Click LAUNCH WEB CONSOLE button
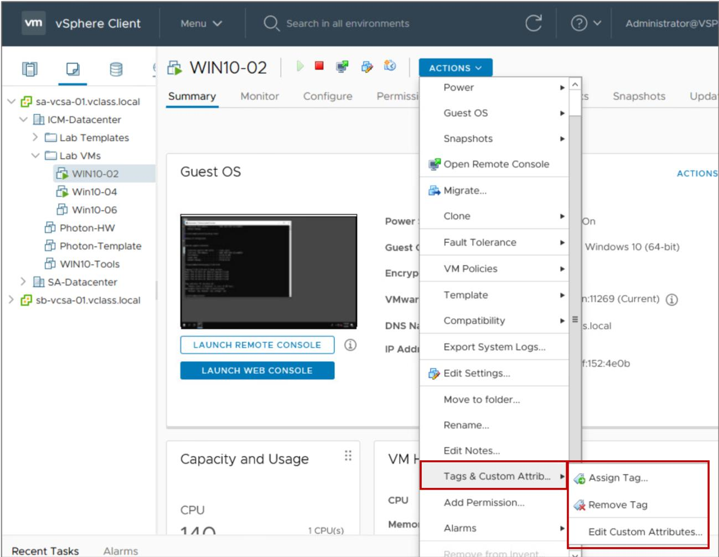Image resolution: width=719 pixels, height=557 pixels. 257,370
